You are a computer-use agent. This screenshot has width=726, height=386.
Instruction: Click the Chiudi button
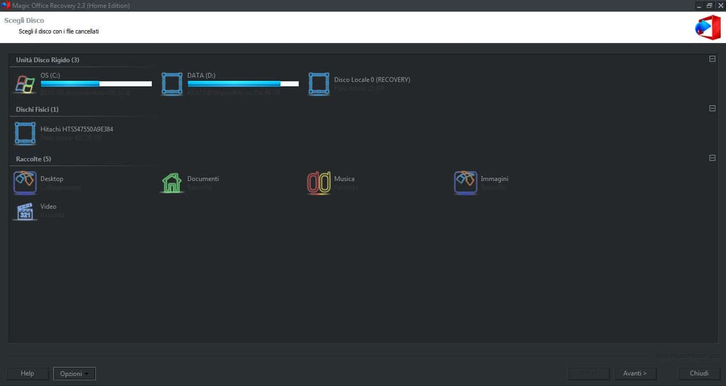point(699,374)
